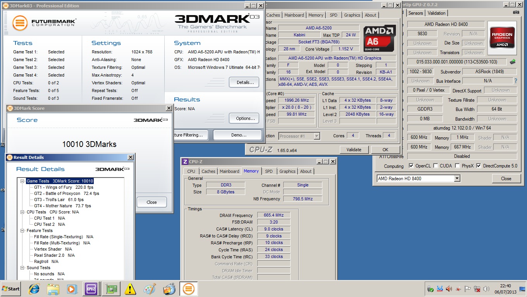This screenshot has height=297, width=527.
Task: Enable the PhysX checkbox in GPU-Z
Action: [x=458, y=166]
